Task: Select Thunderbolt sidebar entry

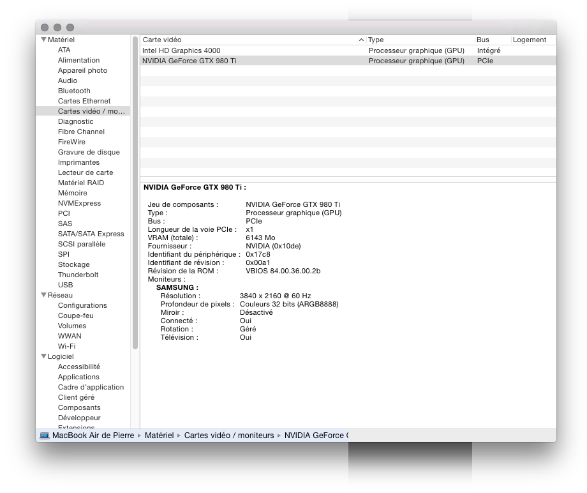Action: tap(78, 275)
